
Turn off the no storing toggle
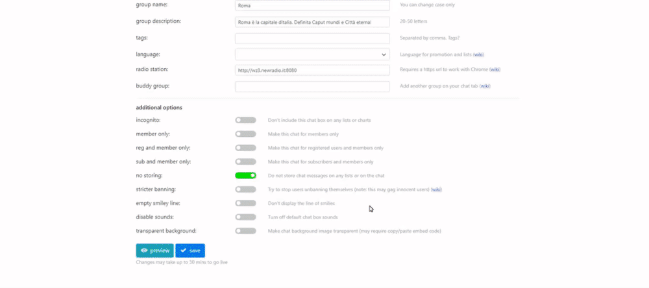pyautogui.click(x=245, y=175)
